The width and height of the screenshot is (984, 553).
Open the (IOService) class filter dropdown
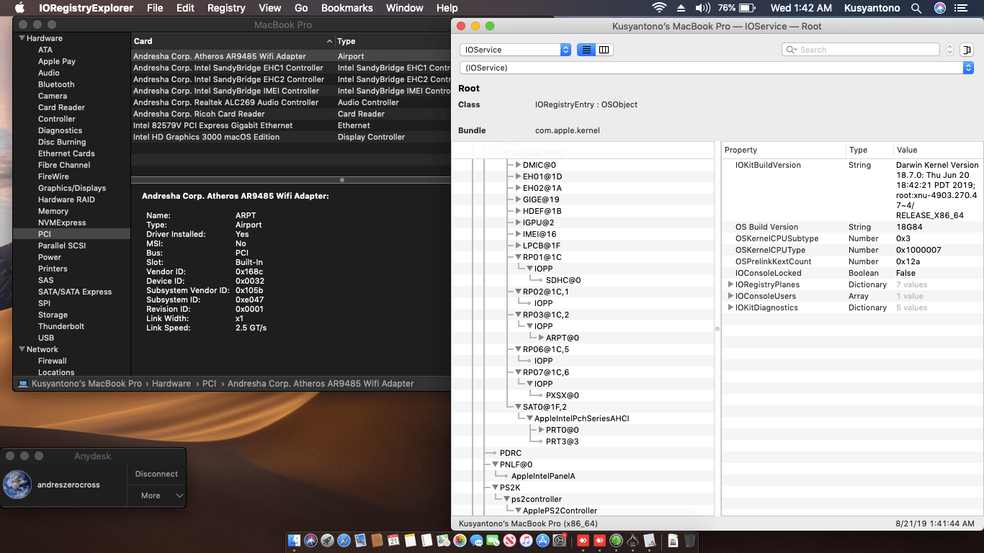[717, 68]
